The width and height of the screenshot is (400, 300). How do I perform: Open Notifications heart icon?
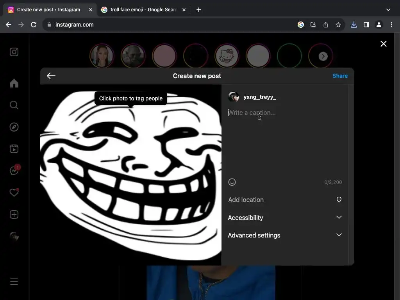pyautogui.click(x=14, y=192)
